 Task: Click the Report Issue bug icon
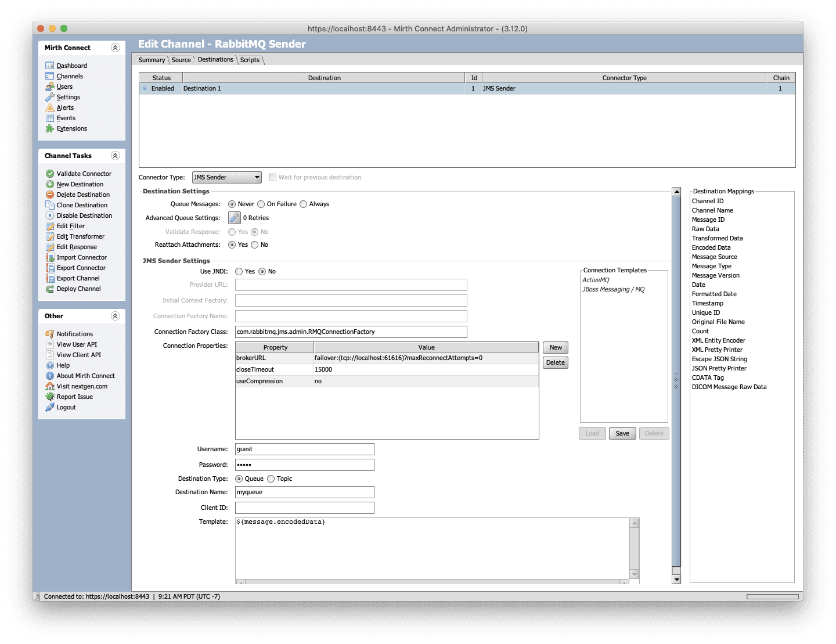[50, 397]
